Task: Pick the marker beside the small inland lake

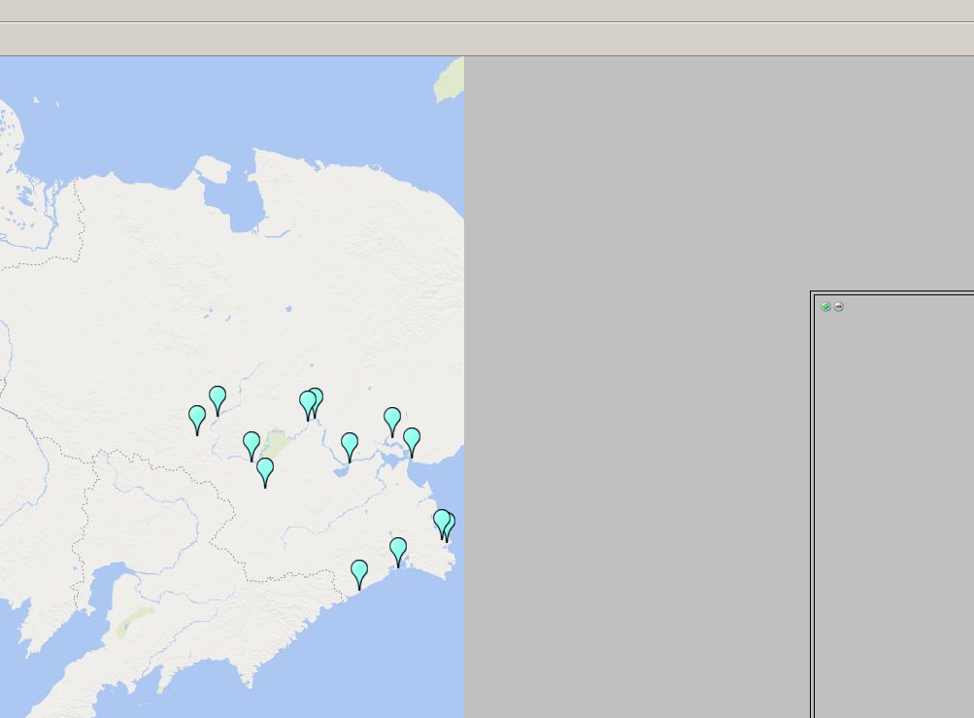Action: coord(350,445)
